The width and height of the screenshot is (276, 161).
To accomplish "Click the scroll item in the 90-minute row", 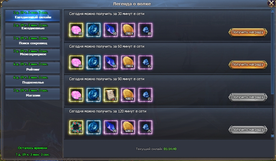I will [x=111, y=95].
